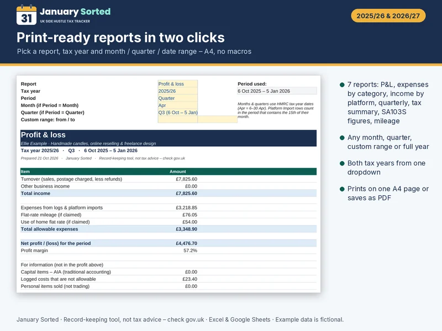
Task: Click the 'Prepared 21 Oct 2026' note line
Action: point(103,158)
